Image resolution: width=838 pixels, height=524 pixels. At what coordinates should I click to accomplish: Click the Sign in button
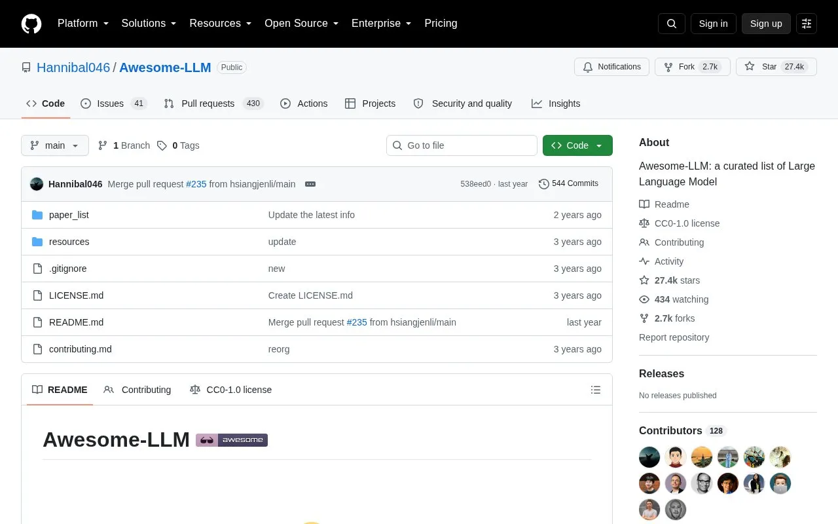coord(713,24)
